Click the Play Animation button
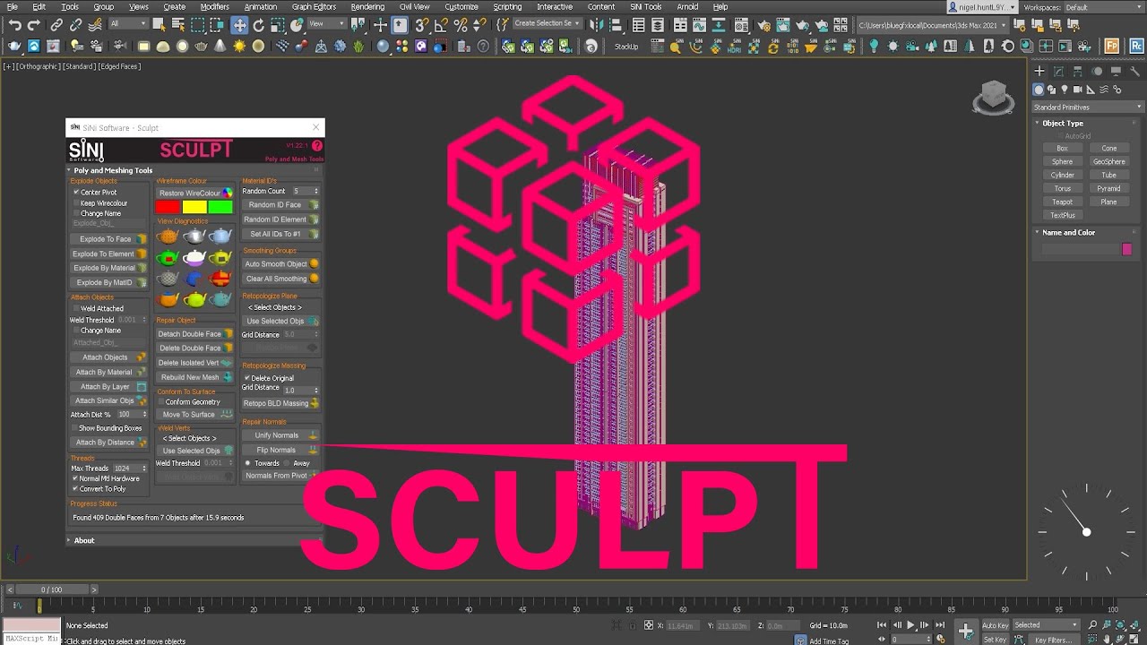Image resolution: width=1147 pixels, height=645 pixels. 911,625
